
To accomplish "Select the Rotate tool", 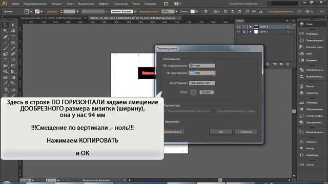I will click(5, 60).
